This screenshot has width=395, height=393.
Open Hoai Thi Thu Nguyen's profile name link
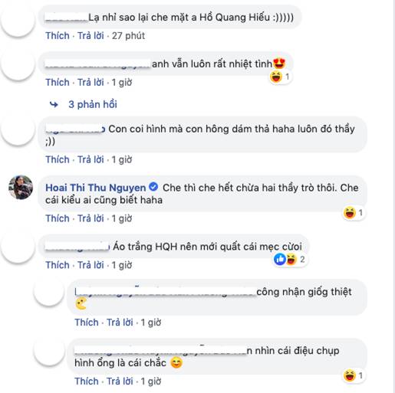96,188
